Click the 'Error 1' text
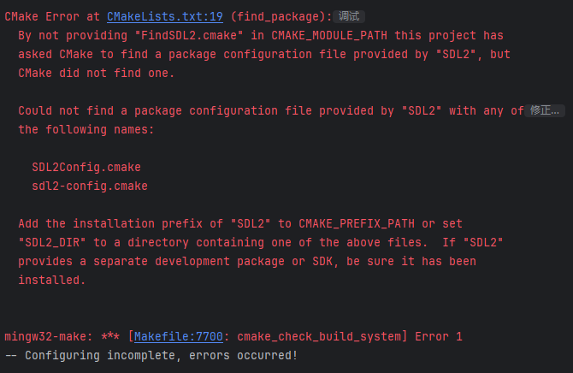This screenshot has width=573, height=373. 439,336
